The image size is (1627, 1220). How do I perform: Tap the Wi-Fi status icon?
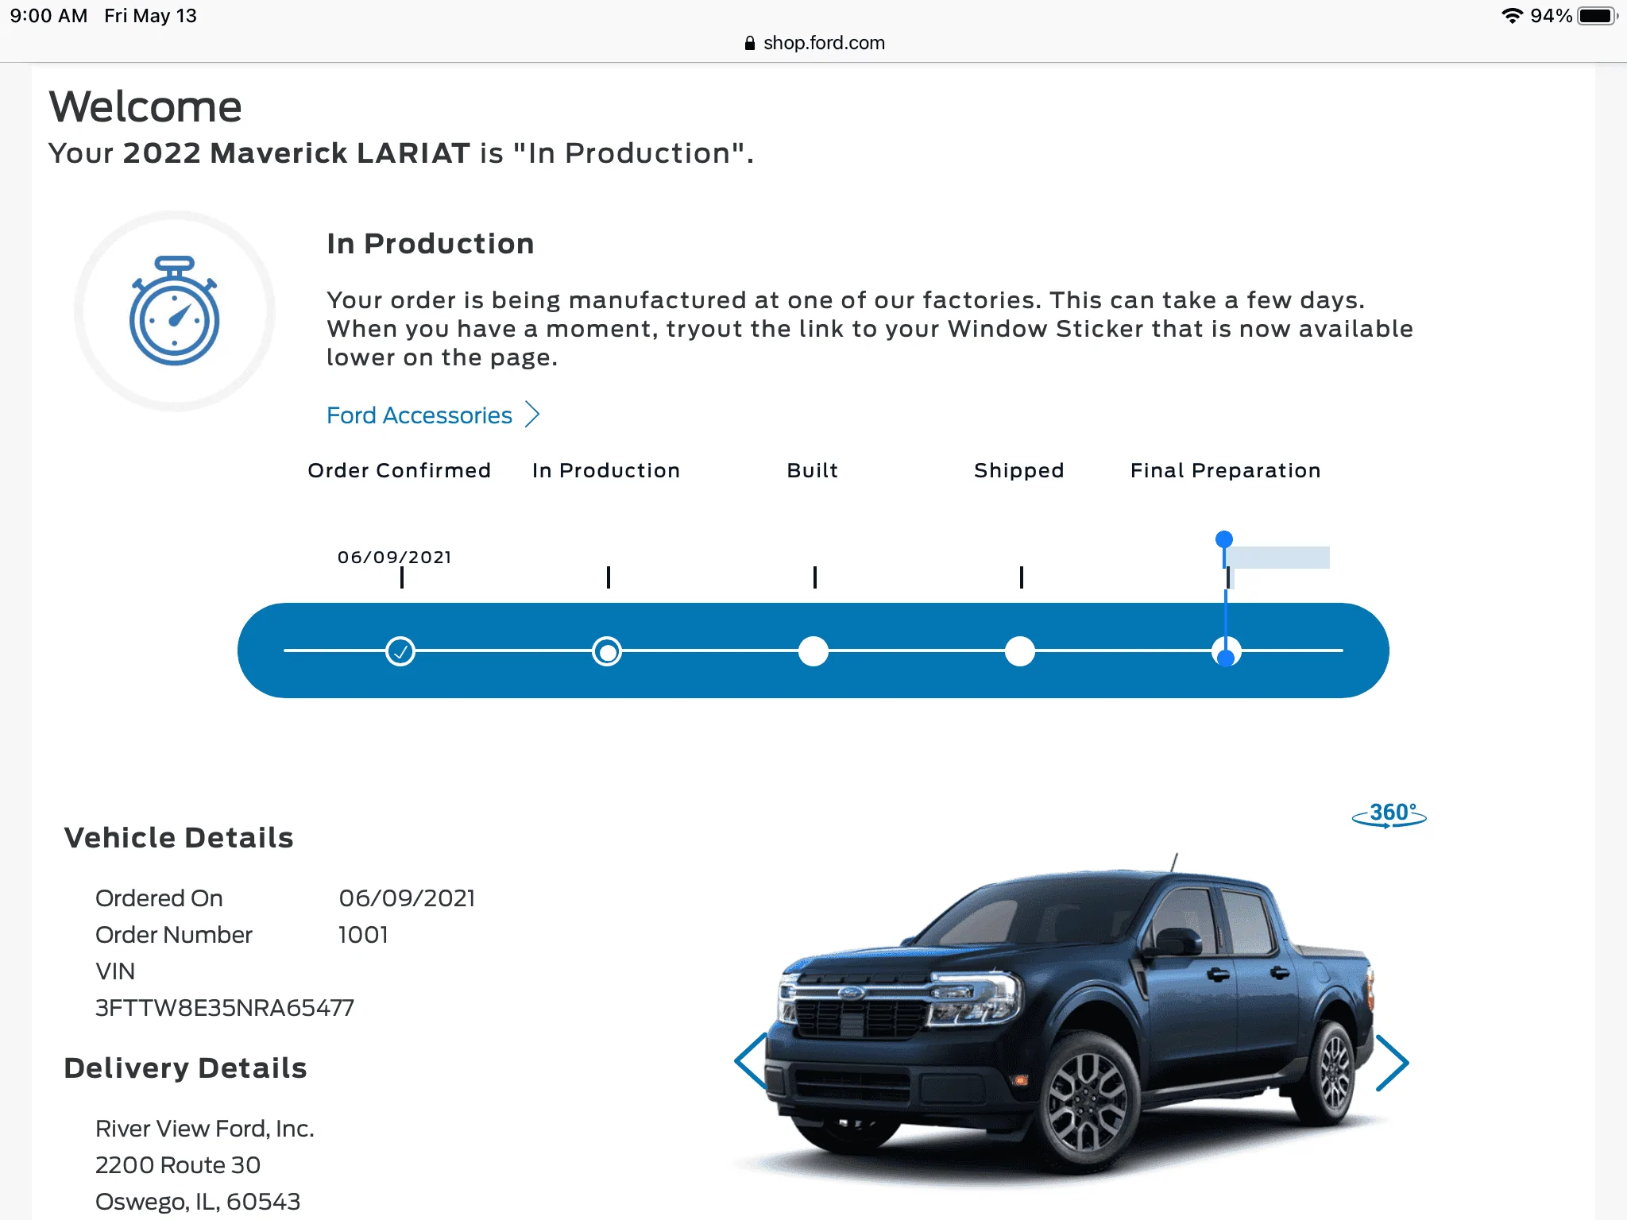pyautogui.click(x=1512, y=16)
